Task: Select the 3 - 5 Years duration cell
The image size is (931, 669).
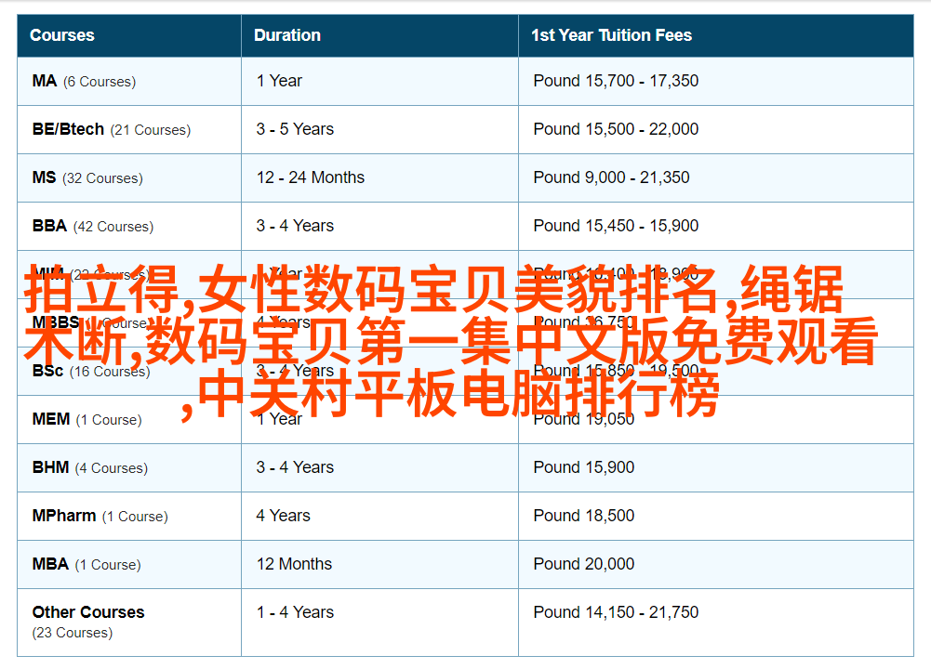Action: point(295,129)
